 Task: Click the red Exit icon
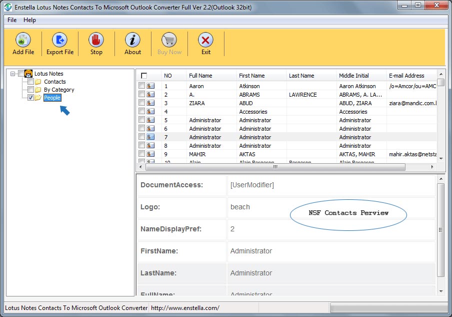coord(205,40)
